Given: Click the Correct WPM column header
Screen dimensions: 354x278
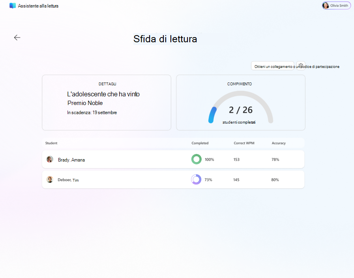Looking at the screenshot, I should [244, 143].
